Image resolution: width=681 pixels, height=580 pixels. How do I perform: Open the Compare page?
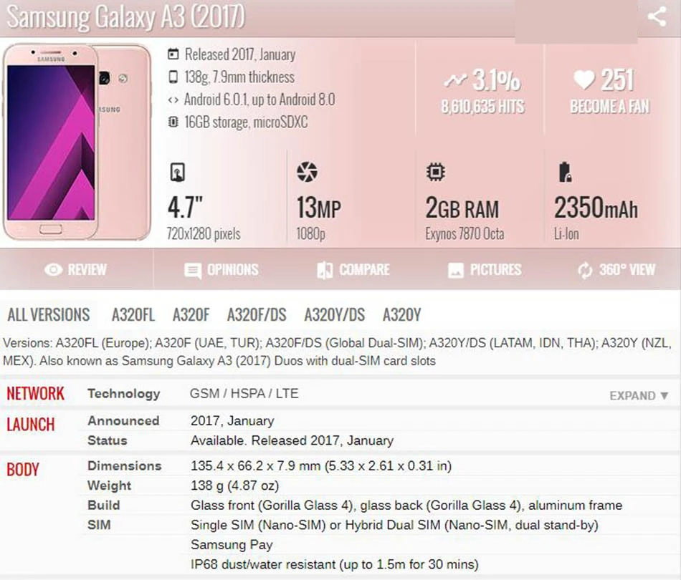tap(353, 270)
